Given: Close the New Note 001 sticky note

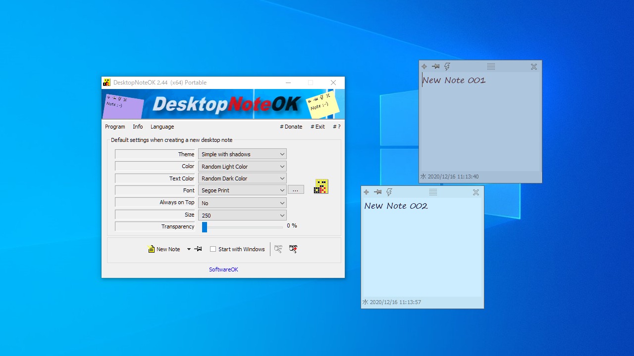Looking at the screenshot, I should (534, 67).
